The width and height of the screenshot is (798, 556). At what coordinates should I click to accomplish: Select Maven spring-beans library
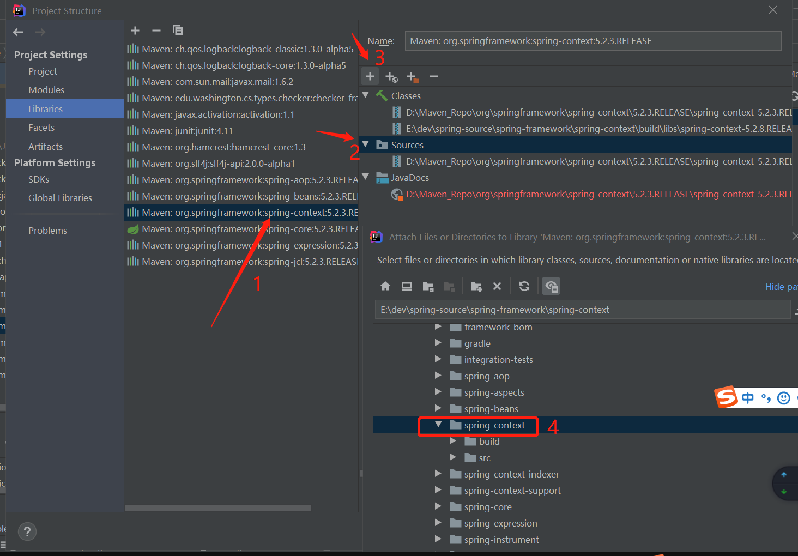[242, 196]
